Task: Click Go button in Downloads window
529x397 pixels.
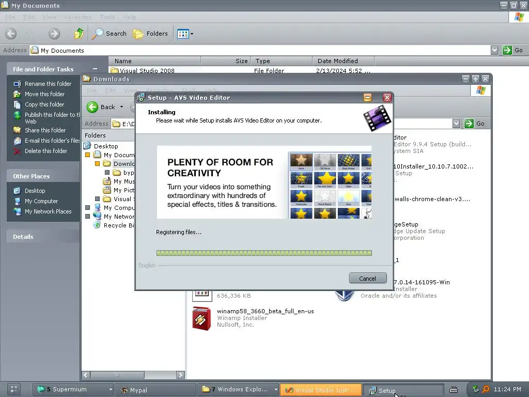Action: [475, 124]
